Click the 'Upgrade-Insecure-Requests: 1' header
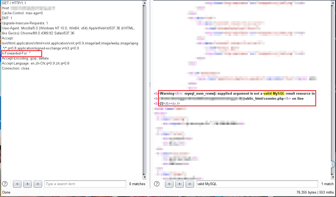 (x=25, y=23)
